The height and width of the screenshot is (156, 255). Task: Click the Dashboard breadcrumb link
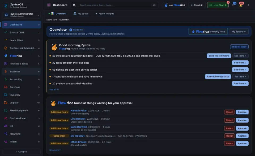[52, 20]
